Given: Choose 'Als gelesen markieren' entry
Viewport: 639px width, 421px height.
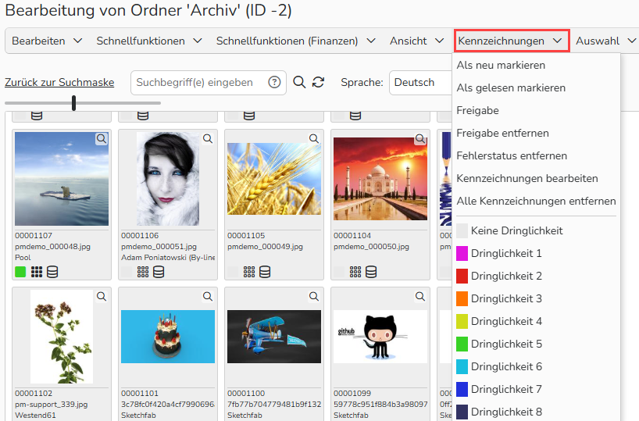Looking at the screenshot, I should 537,88.
